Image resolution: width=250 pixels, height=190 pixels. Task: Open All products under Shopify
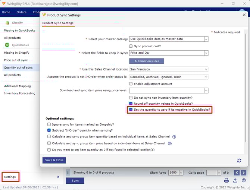coord(12,38)
